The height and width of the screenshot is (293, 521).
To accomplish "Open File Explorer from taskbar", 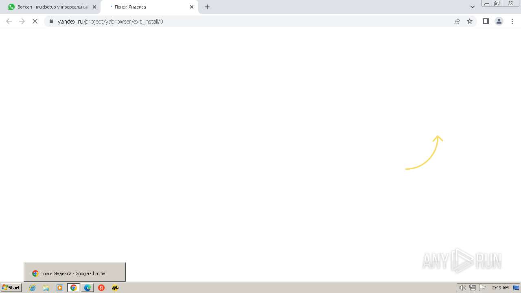I will (x=46, y=288).
